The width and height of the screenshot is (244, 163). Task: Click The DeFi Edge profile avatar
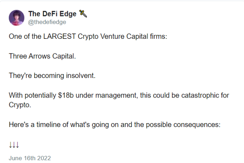(x=16, y=18)
